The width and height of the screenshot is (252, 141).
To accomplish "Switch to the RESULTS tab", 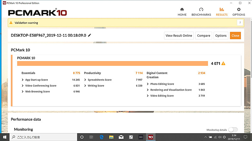I will [x=222, y=12].
